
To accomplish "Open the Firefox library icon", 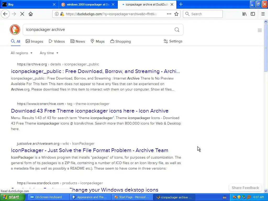I will (244, 14).
